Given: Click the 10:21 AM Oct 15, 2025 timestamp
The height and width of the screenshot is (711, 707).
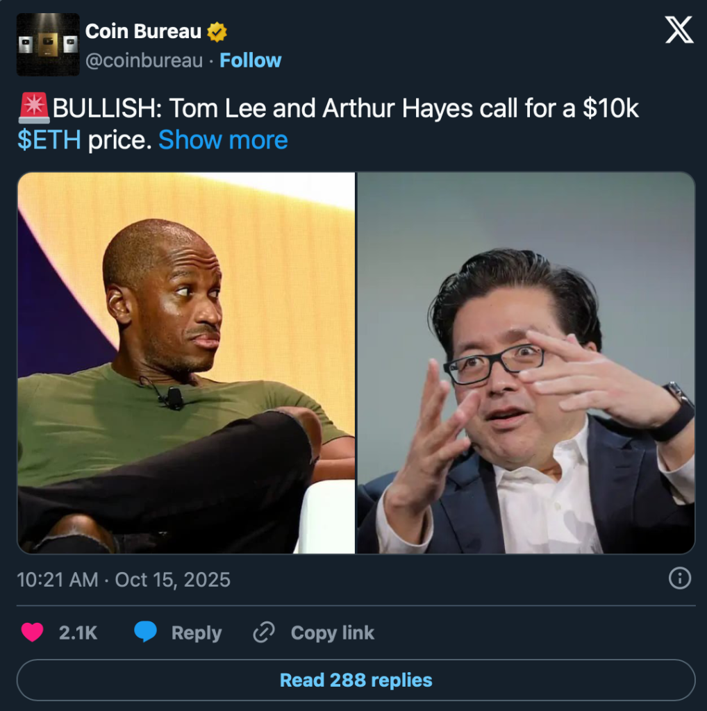Looking at the screenshot, I should pyautogui.click(x=124, y=580).
